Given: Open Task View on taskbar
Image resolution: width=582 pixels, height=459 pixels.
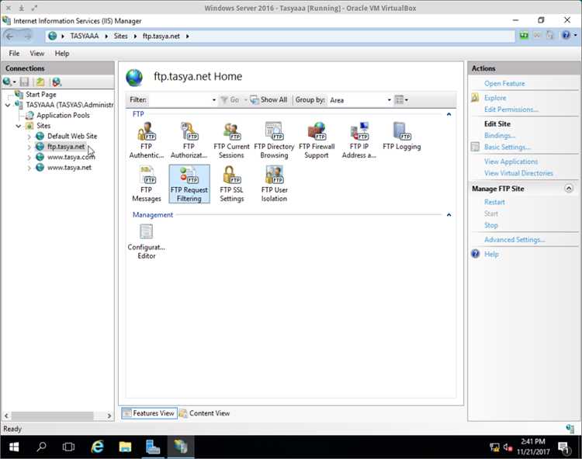Looking at the screenshot, I should pos(68,447).
